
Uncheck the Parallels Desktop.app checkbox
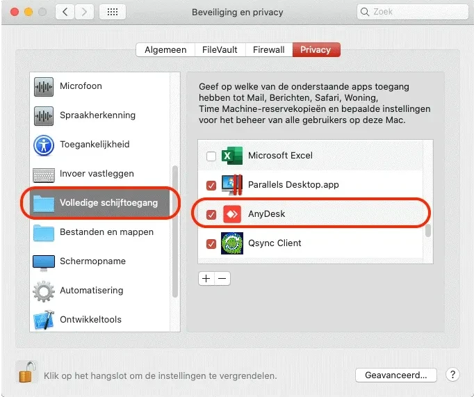coord(211,186)
